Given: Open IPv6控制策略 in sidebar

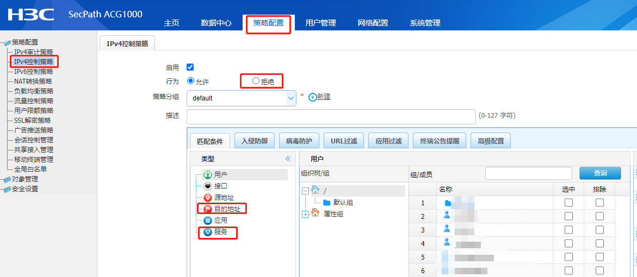Looking at the screenshot, I should 33,71.
